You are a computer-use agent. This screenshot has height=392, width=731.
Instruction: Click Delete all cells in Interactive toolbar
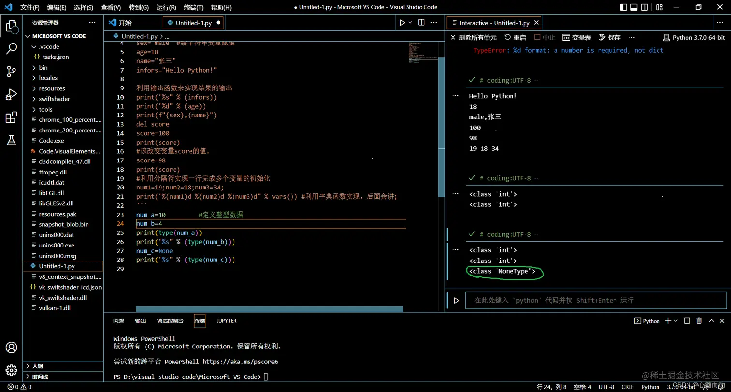[473, 37]
